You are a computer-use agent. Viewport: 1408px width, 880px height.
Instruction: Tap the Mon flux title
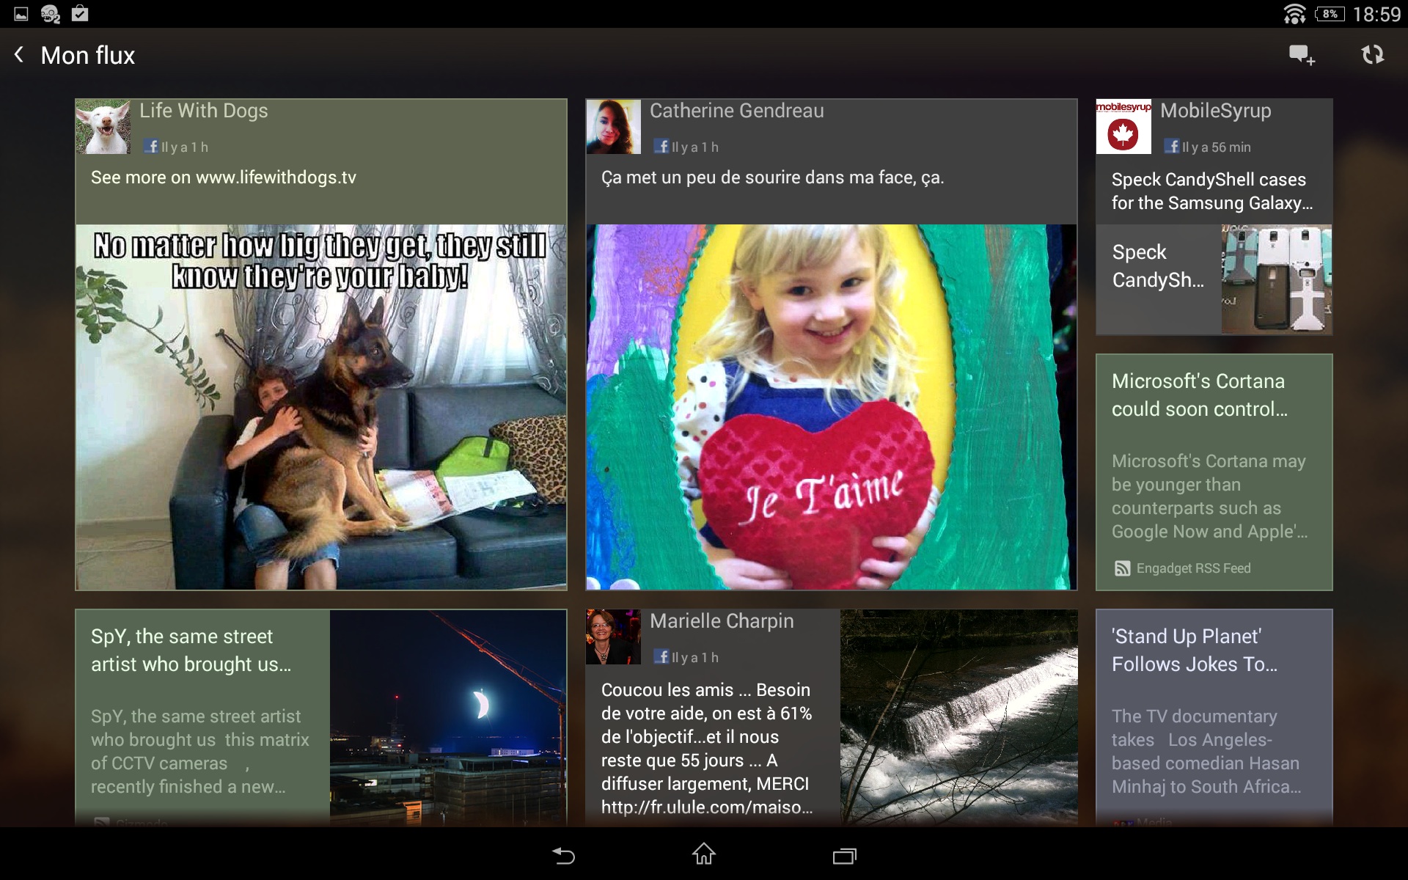[x=88, y=55]
